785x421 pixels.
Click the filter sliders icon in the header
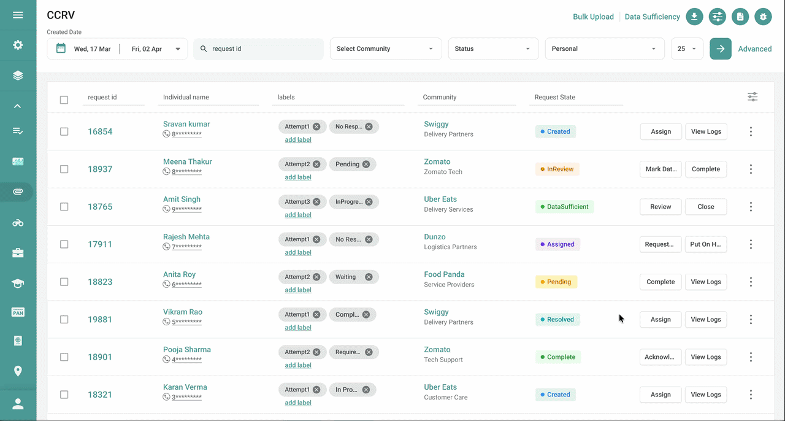coord(718,17)
